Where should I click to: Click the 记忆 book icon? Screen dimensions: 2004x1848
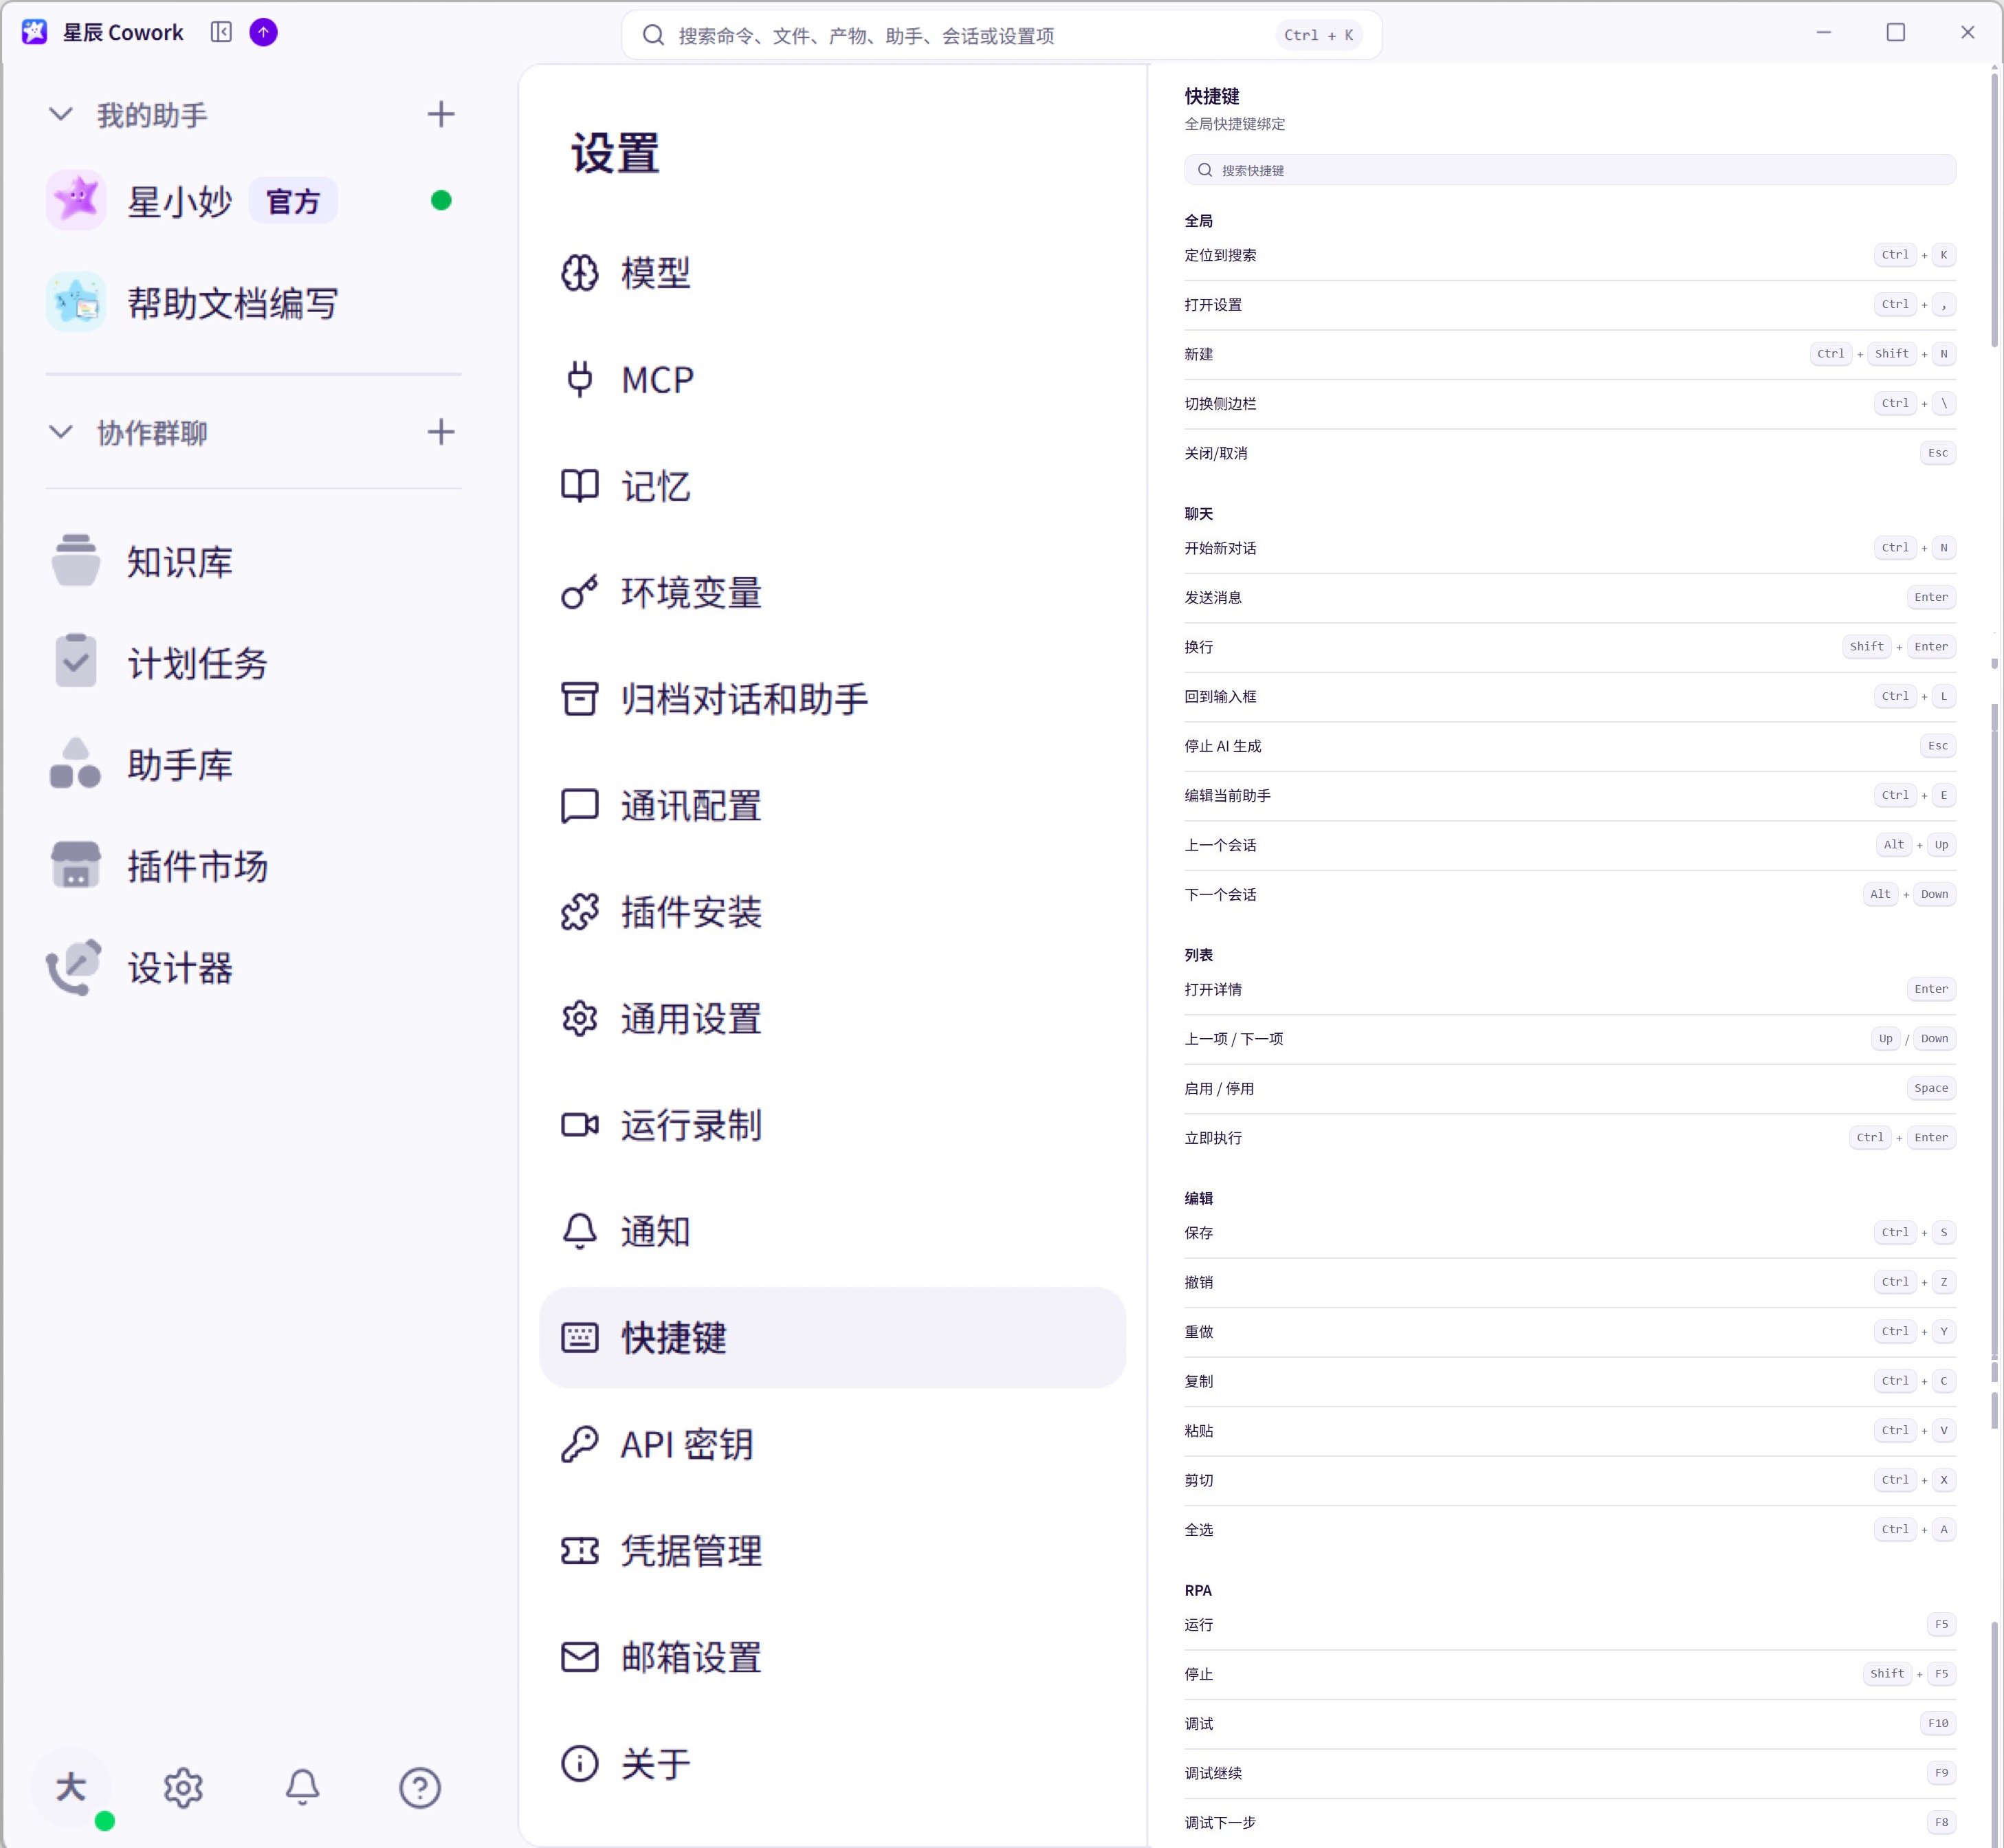click(580, 486)
